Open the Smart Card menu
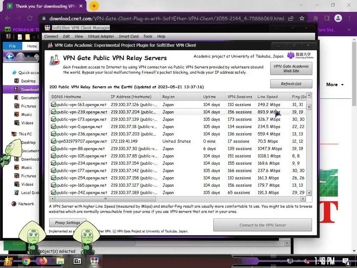Viewport: 357px width, 268px height. tap(129, 36)
